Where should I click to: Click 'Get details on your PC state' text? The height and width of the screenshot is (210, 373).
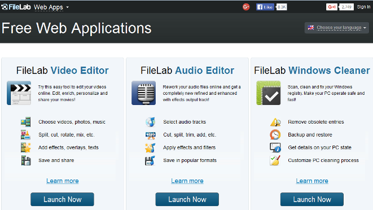click(320, 147)
